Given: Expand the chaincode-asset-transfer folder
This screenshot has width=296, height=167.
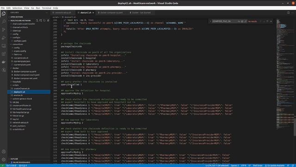Looking at the screenshot, I should (24, 24).
